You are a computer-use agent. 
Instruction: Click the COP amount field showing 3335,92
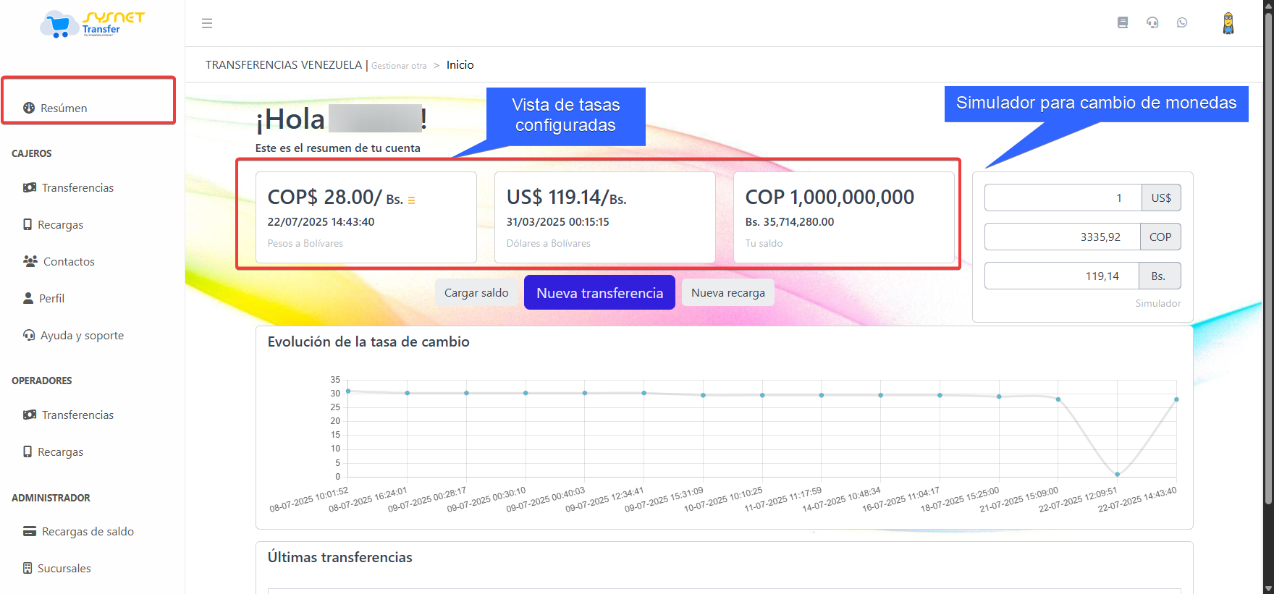pos(1063,237)
